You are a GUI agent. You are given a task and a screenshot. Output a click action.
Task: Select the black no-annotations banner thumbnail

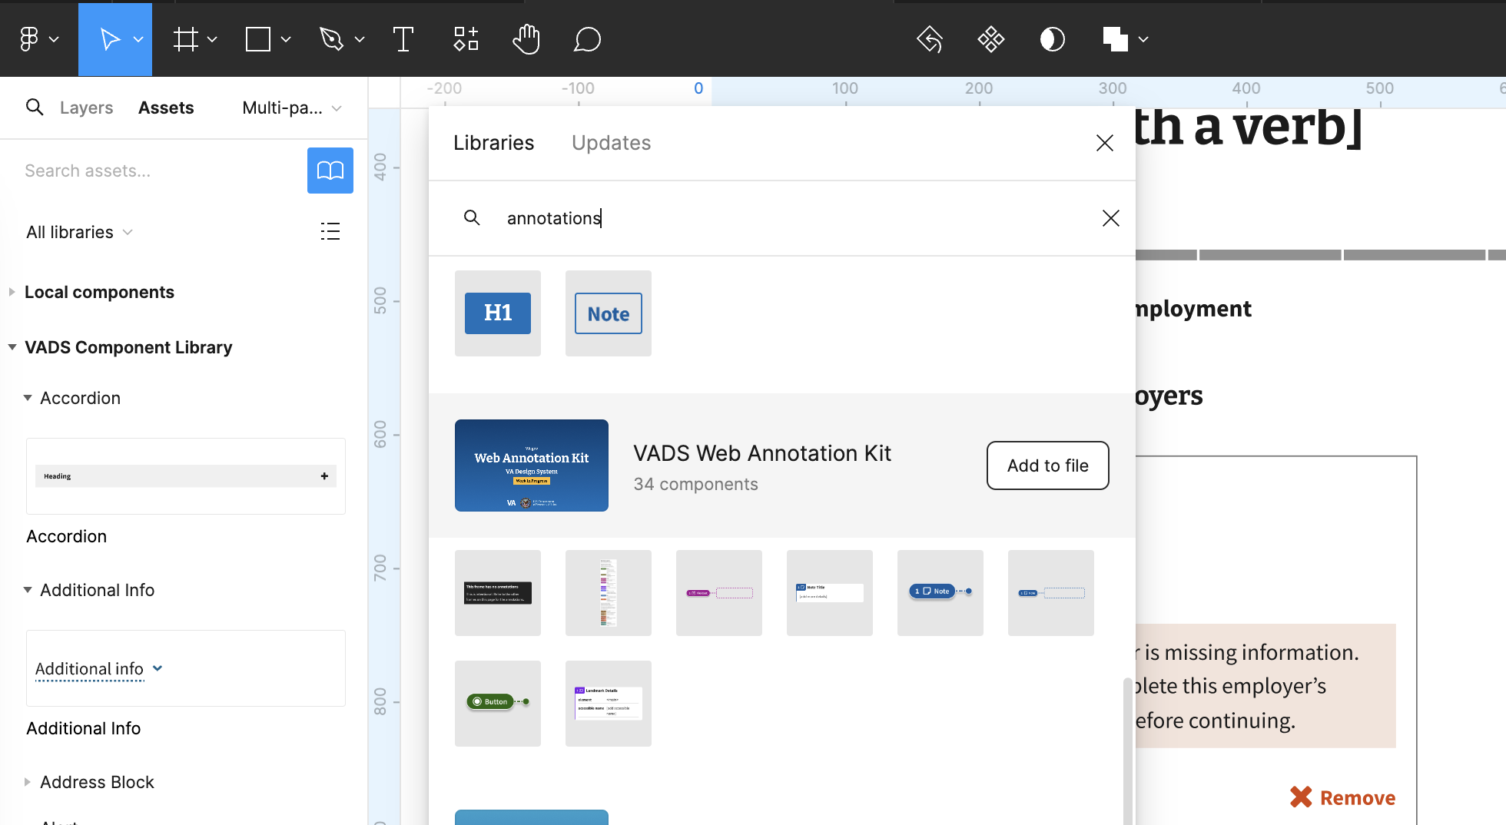tap(498, 593)
